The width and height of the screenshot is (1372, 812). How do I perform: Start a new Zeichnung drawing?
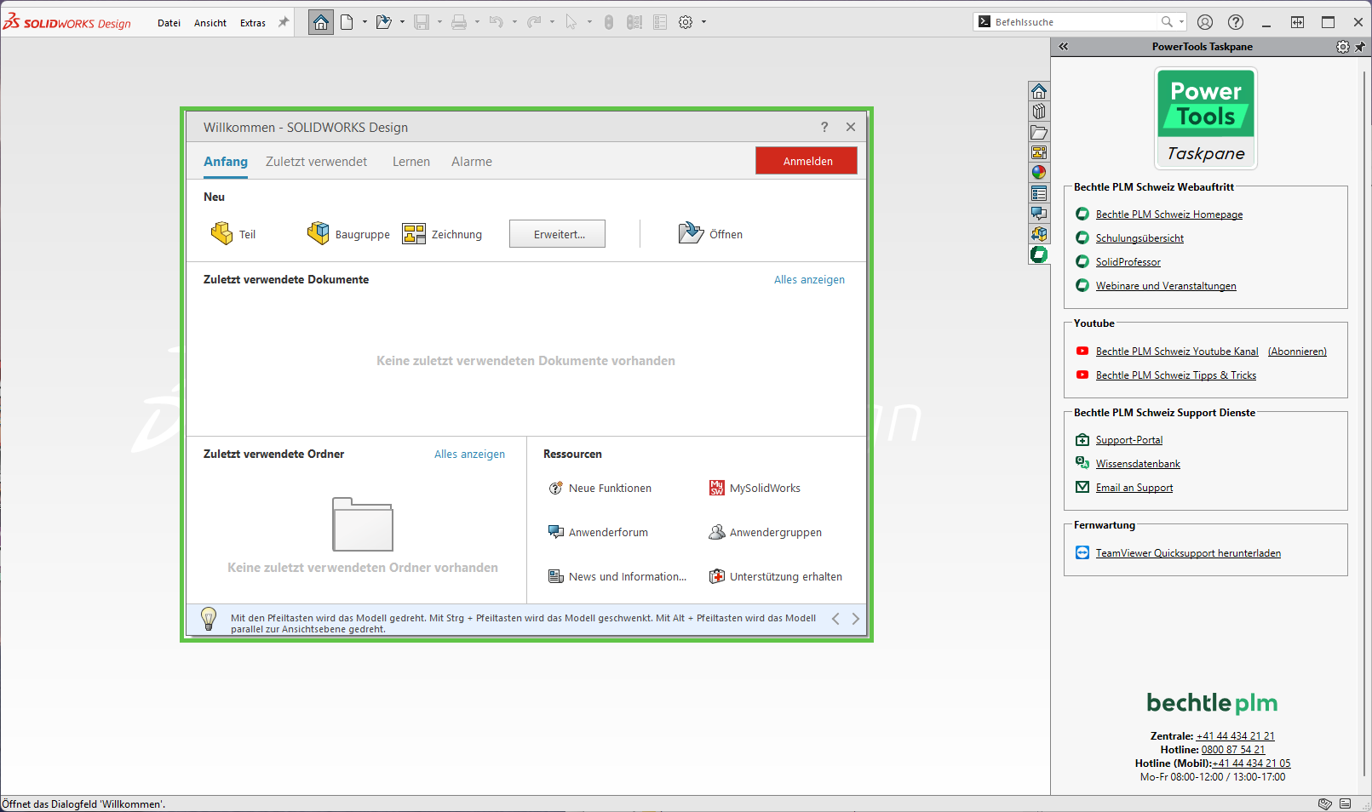[442, 234]
